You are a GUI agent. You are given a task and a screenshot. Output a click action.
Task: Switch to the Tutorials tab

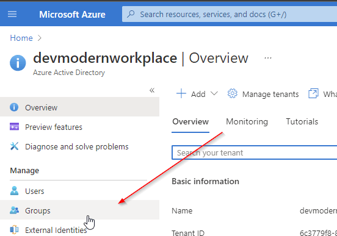pos(302,122)
